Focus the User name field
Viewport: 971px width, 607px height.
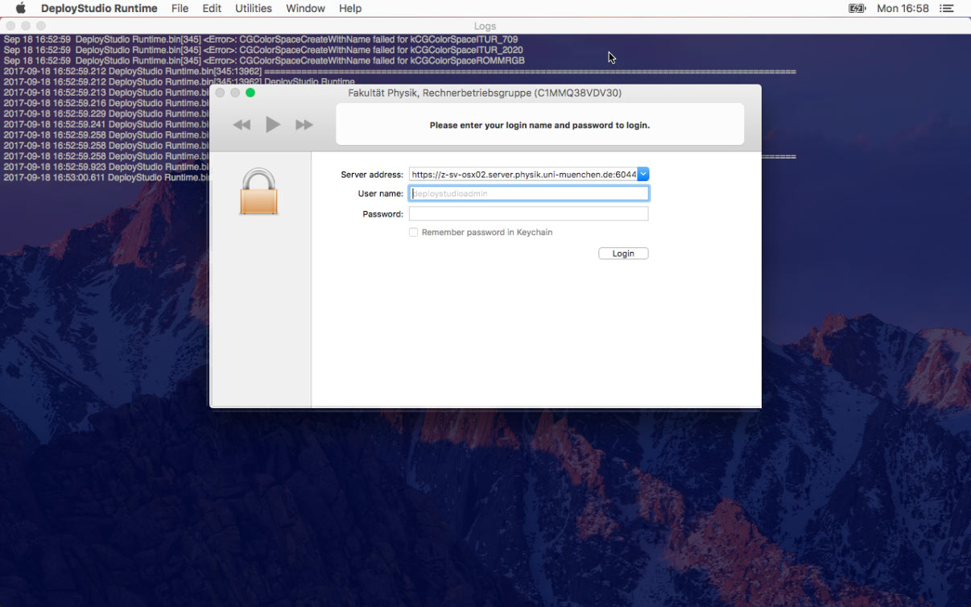528,193
